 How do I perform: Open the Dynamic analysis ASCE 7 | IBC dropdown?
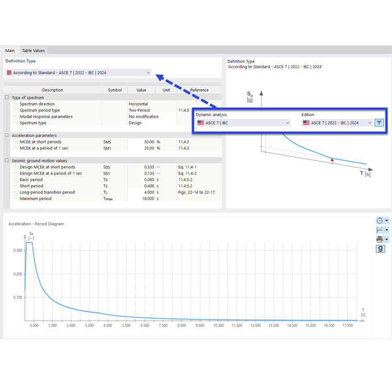[x=243, y=123]
